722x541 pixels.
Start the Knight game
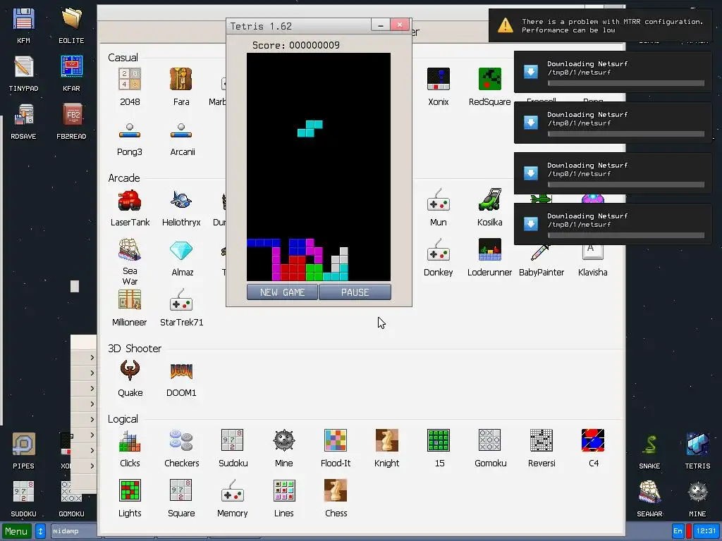tap(387, 441)
